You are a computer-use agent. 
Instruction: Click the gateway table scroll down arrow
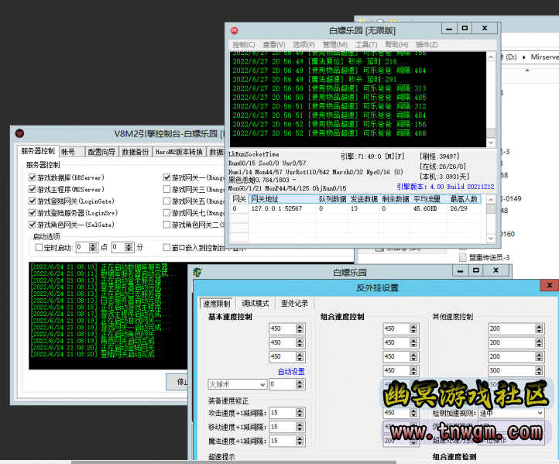point(491,238)
